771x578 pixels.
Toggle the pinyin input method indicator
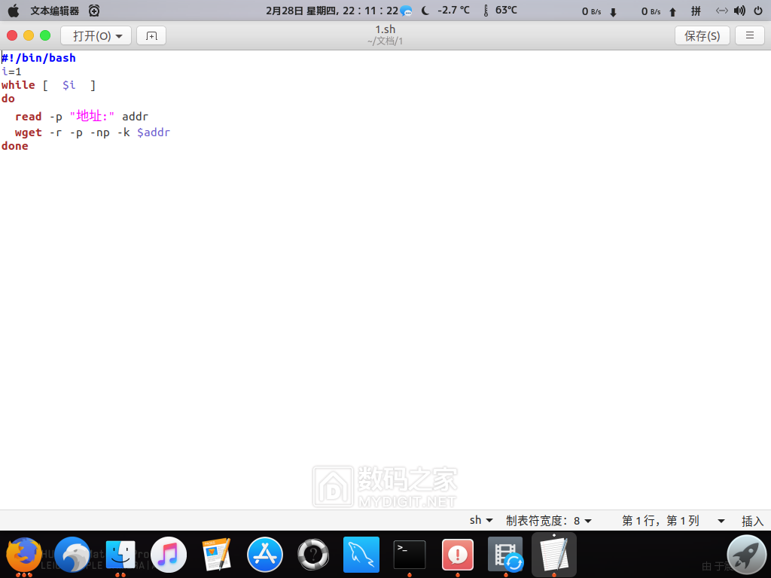coord(696,11)
